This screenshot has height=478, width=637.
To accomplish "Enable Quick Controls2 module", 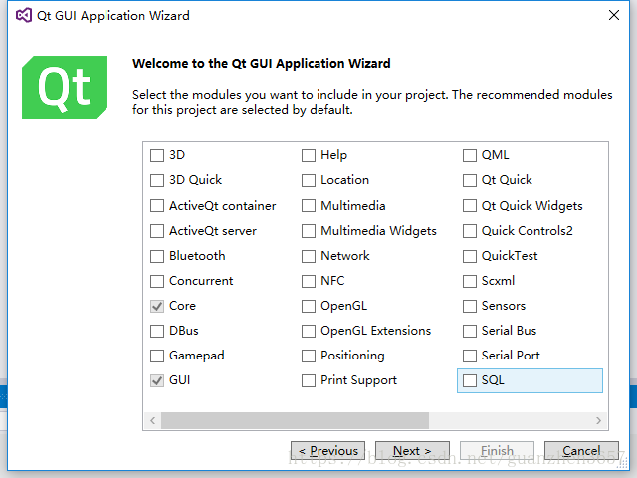I will point(470,231).
